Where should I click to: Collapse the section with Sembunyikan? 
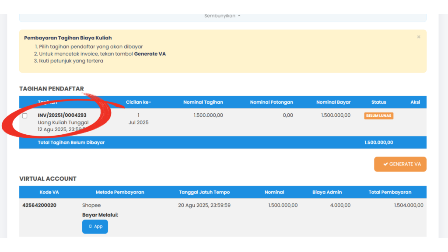[x=222, y=16]
